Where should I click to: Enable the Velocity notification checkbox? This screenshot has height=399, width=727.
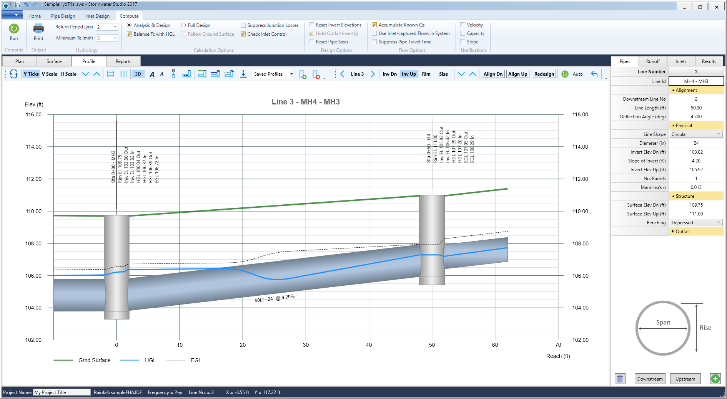[x=463, y=25]
